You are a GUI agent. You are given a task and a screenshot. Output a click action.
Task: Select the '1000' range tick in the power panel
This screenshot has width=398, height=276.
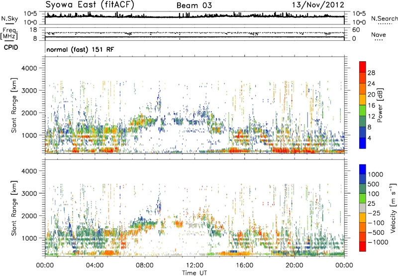29,135
